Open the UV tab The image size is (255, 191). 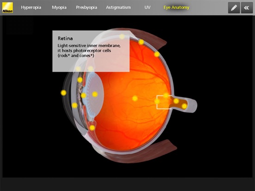pyautogui.click(x=147, y=7)
